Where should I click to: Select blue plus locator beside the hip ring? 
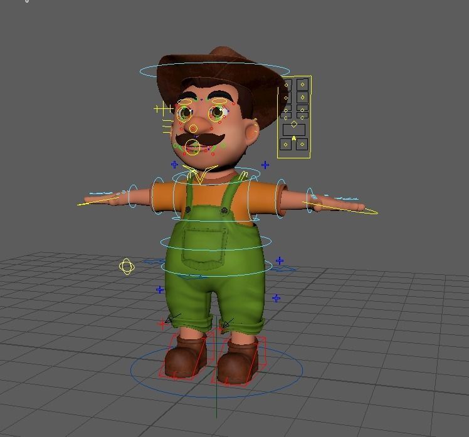280,261
